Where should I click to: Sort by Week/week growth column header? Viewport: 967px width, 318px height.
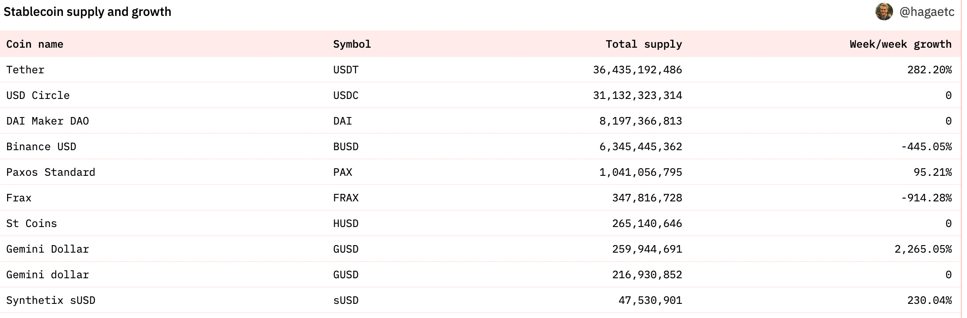[x=900, y=44]
